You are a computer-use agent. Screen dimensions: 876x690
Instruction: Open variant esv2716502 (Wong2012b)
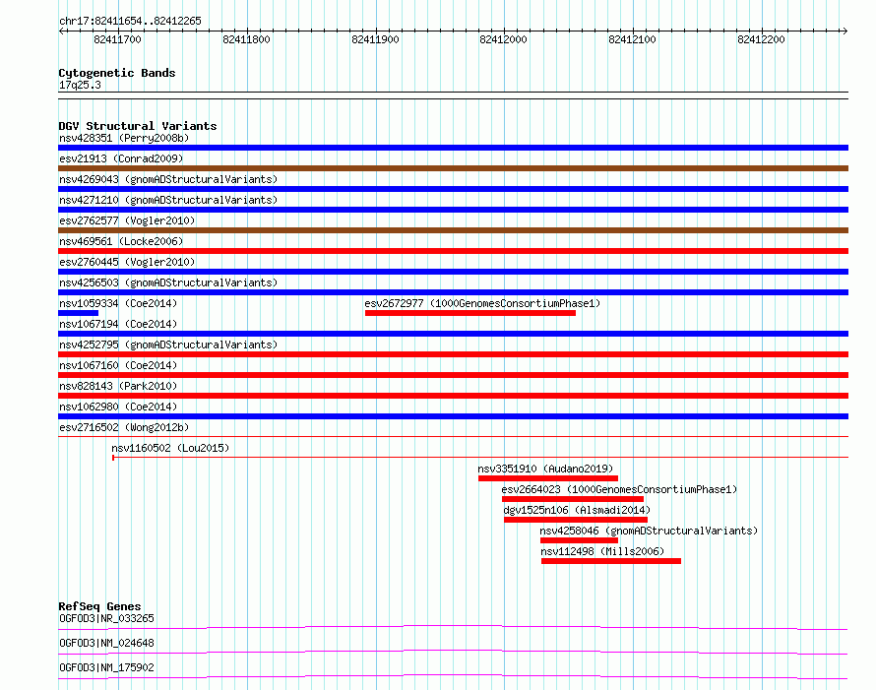point(124,427)
